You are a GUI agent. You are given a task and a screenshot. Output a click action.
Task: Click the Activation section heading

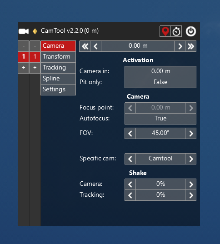(x=138, y=60)
